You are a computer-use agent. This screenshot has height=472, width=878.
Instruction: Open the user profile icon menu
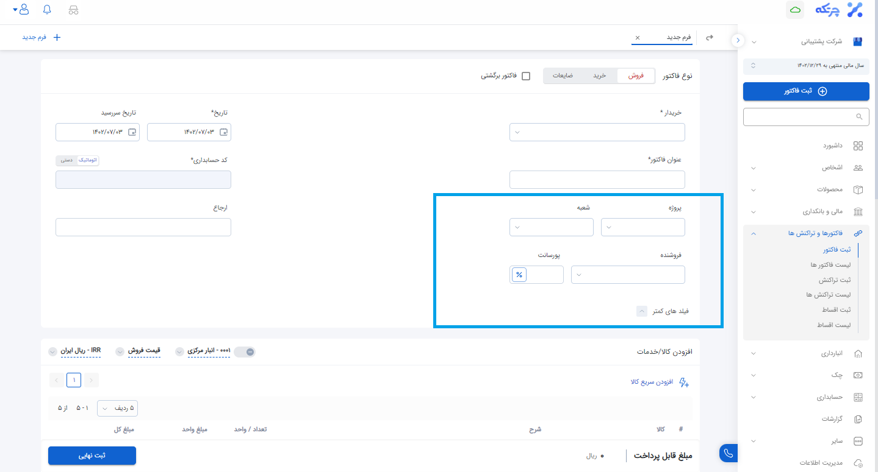23,10
